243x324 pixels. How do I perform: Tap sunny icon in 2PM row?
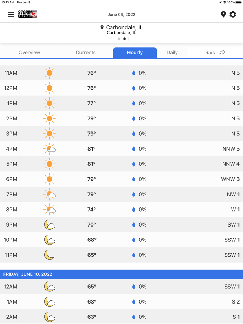49,118
